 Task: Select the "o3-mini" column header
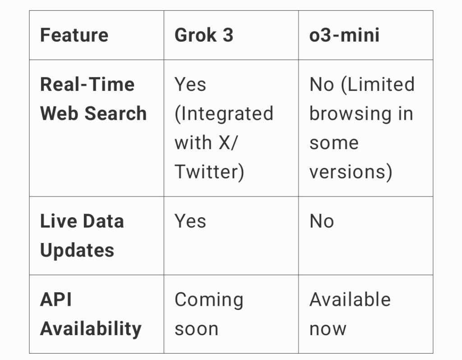[344, 35]
